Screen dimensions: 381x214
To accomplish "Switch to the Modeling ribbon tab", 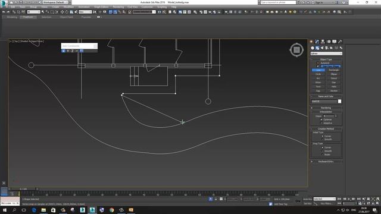I will (12, 17).
